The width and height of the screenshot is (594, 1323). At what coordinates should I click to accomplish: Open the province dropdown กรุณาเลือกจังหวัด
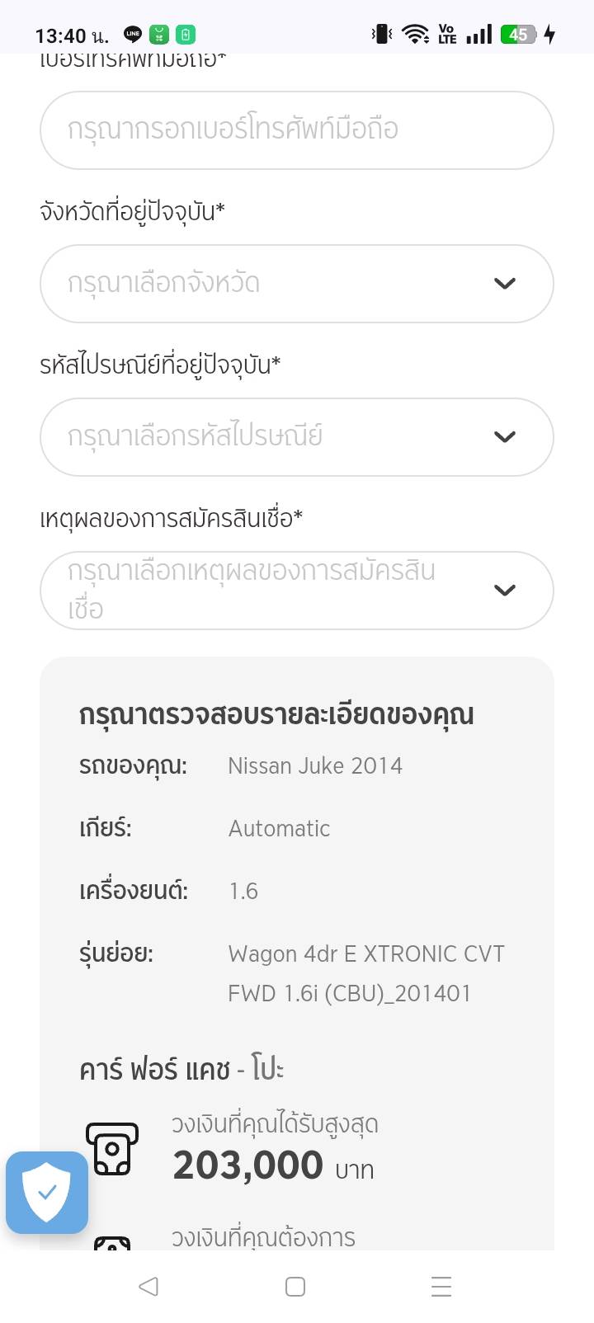click(296, 284)
